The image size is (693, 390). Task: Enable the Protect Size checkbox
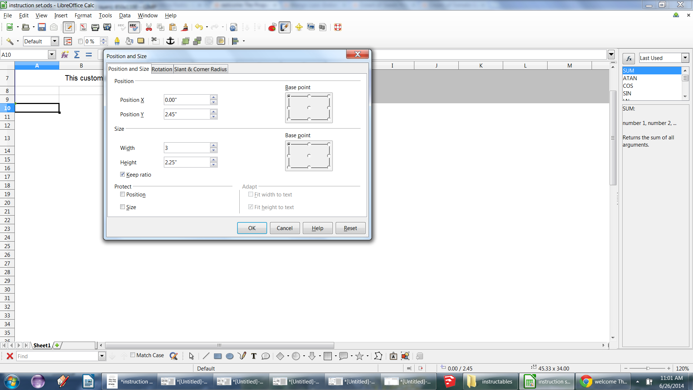pos(122,207)
